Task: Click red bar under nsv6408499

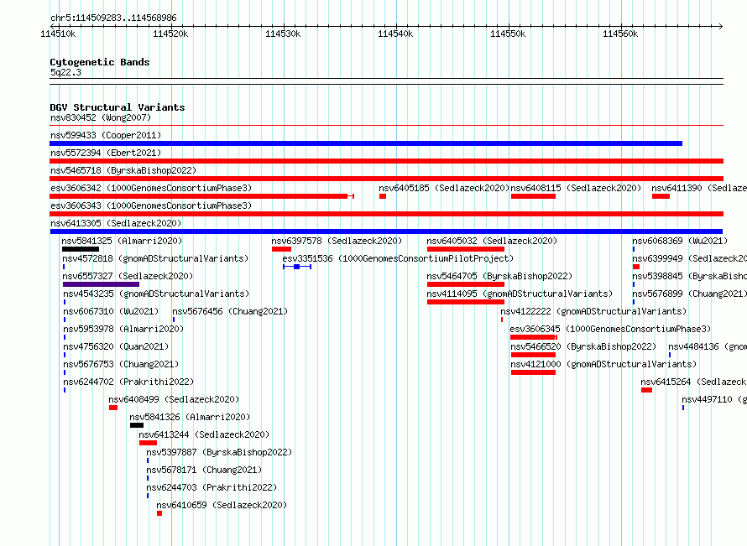Action: [113, 408]
